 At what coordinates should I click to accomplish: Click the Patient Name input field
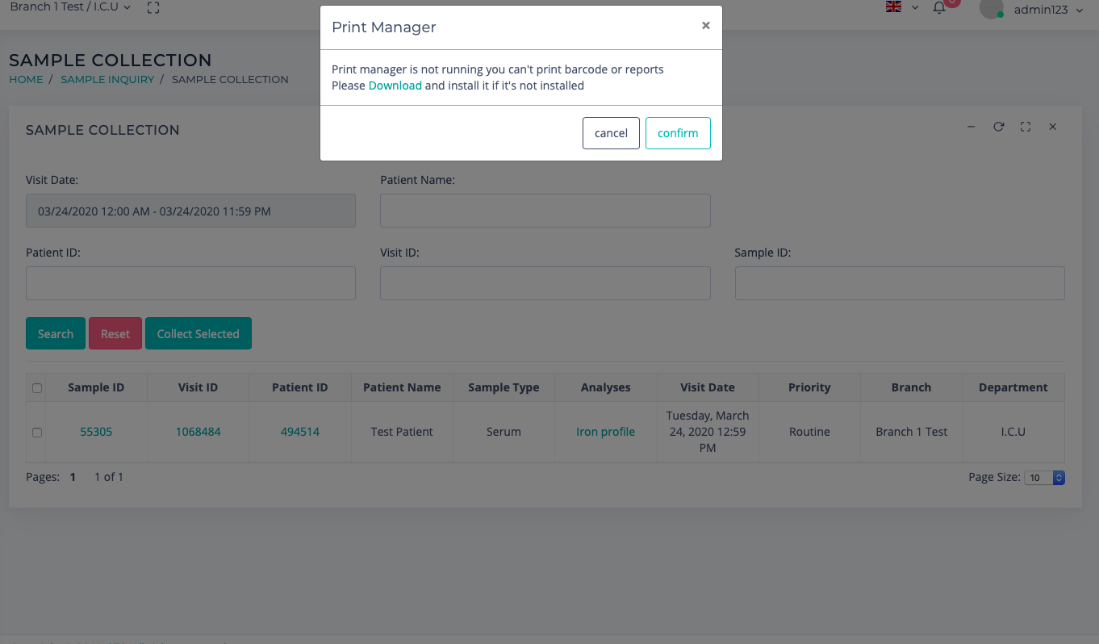[x=545, y=211]
